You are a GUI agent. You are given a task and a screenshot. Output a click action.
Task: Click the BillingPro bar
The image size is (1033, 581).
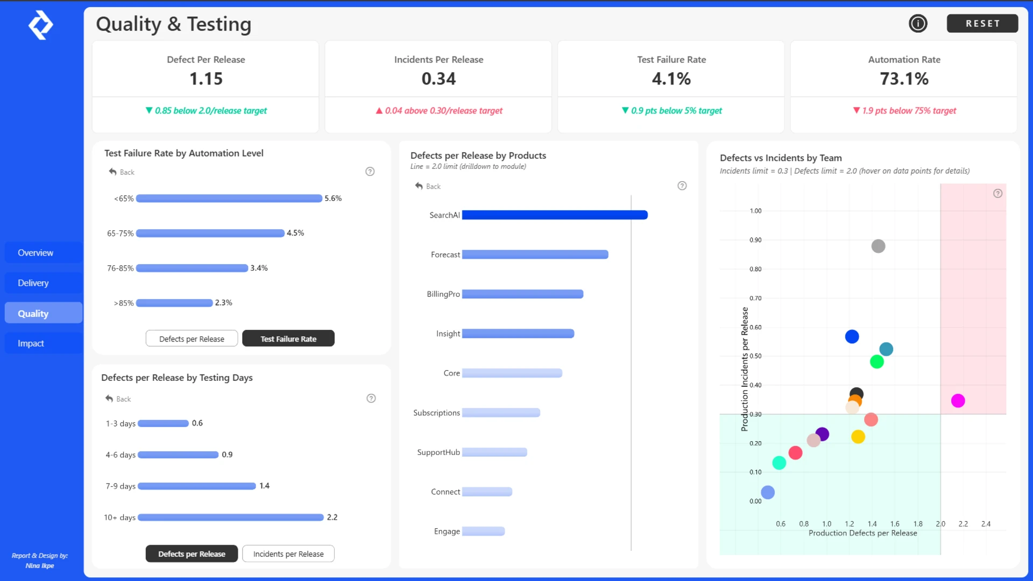coord(523,294)
